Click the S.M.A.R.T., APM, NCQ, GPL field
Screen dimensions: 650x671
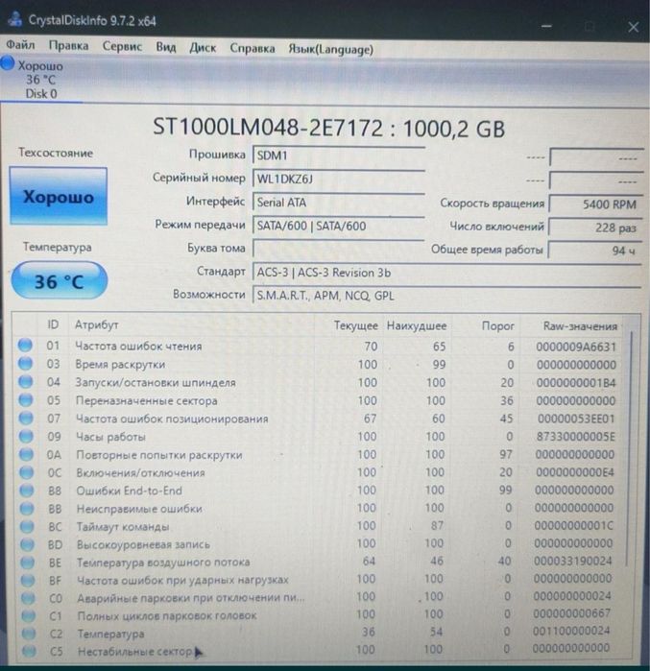point(446,296)
